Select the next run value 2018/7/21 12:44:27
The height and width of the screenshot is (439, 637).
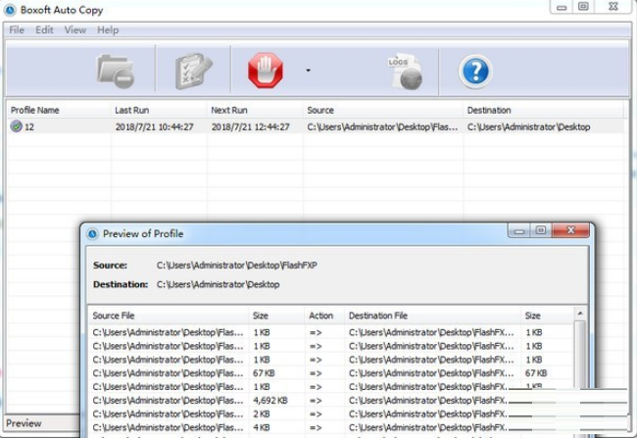[x=251, y=127]
